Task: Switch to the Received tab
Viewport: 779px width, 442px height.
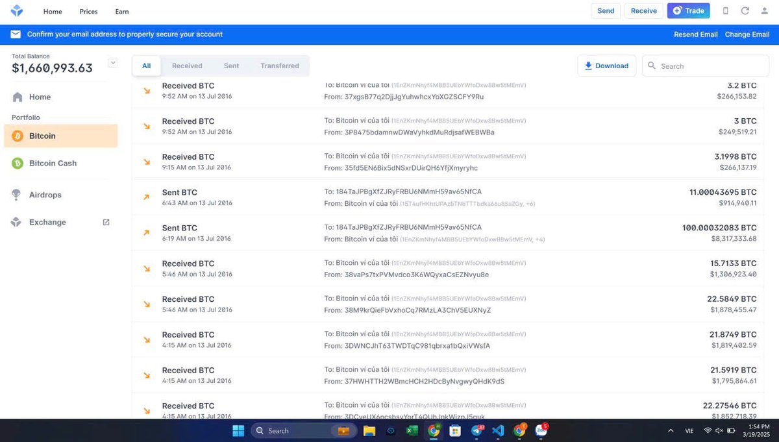Action: (x=187, y=66)
